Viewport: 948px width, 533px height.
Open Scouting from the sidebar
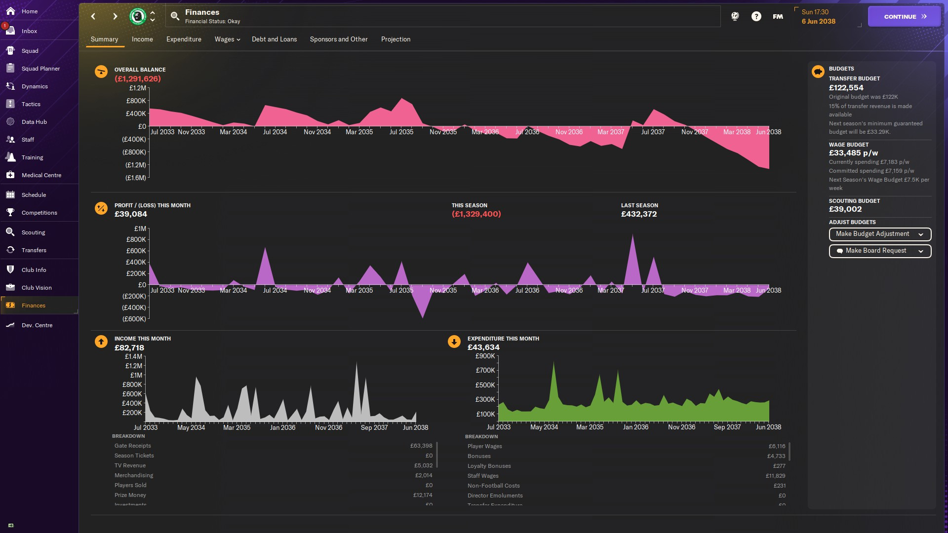point(33,232)
